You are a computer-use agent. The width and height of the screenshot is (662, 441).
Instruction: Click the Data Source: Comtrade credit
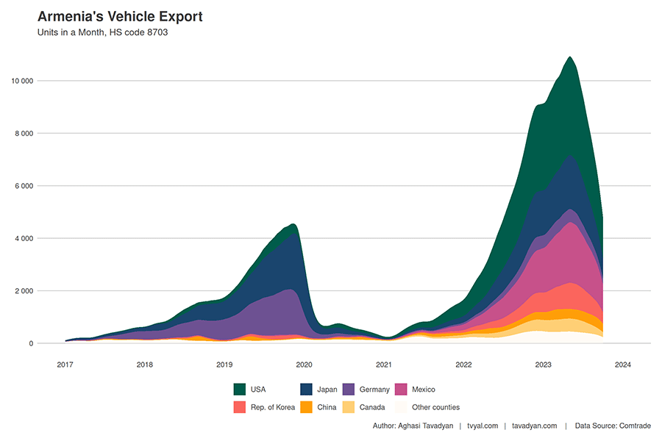(613, 426)
